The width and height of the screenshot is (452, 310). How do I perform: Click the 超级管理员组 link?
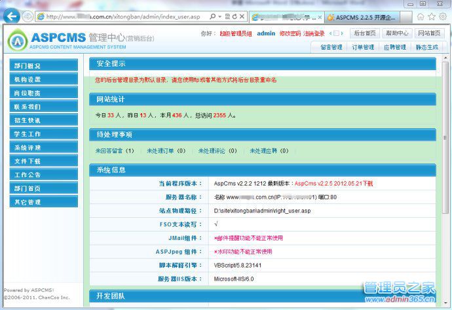tap(236, 33)
